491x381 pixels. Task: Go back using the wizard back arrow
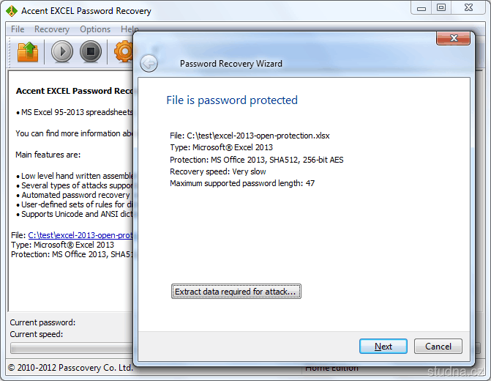coord(149,64)
